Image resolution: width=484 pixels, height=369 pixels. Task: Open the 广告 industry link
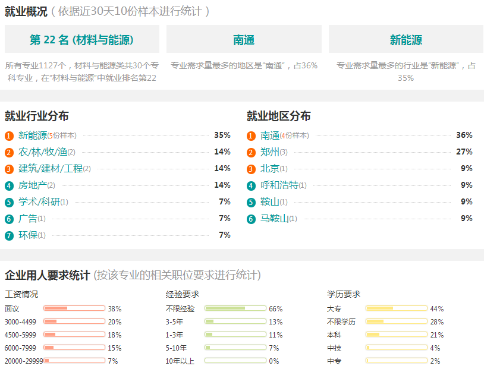28,219
